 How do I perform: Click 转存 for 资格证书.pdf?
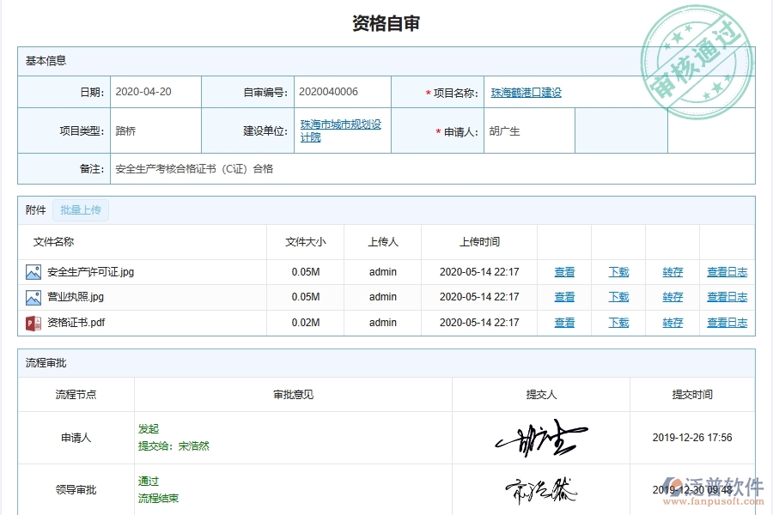click(672, 323)
